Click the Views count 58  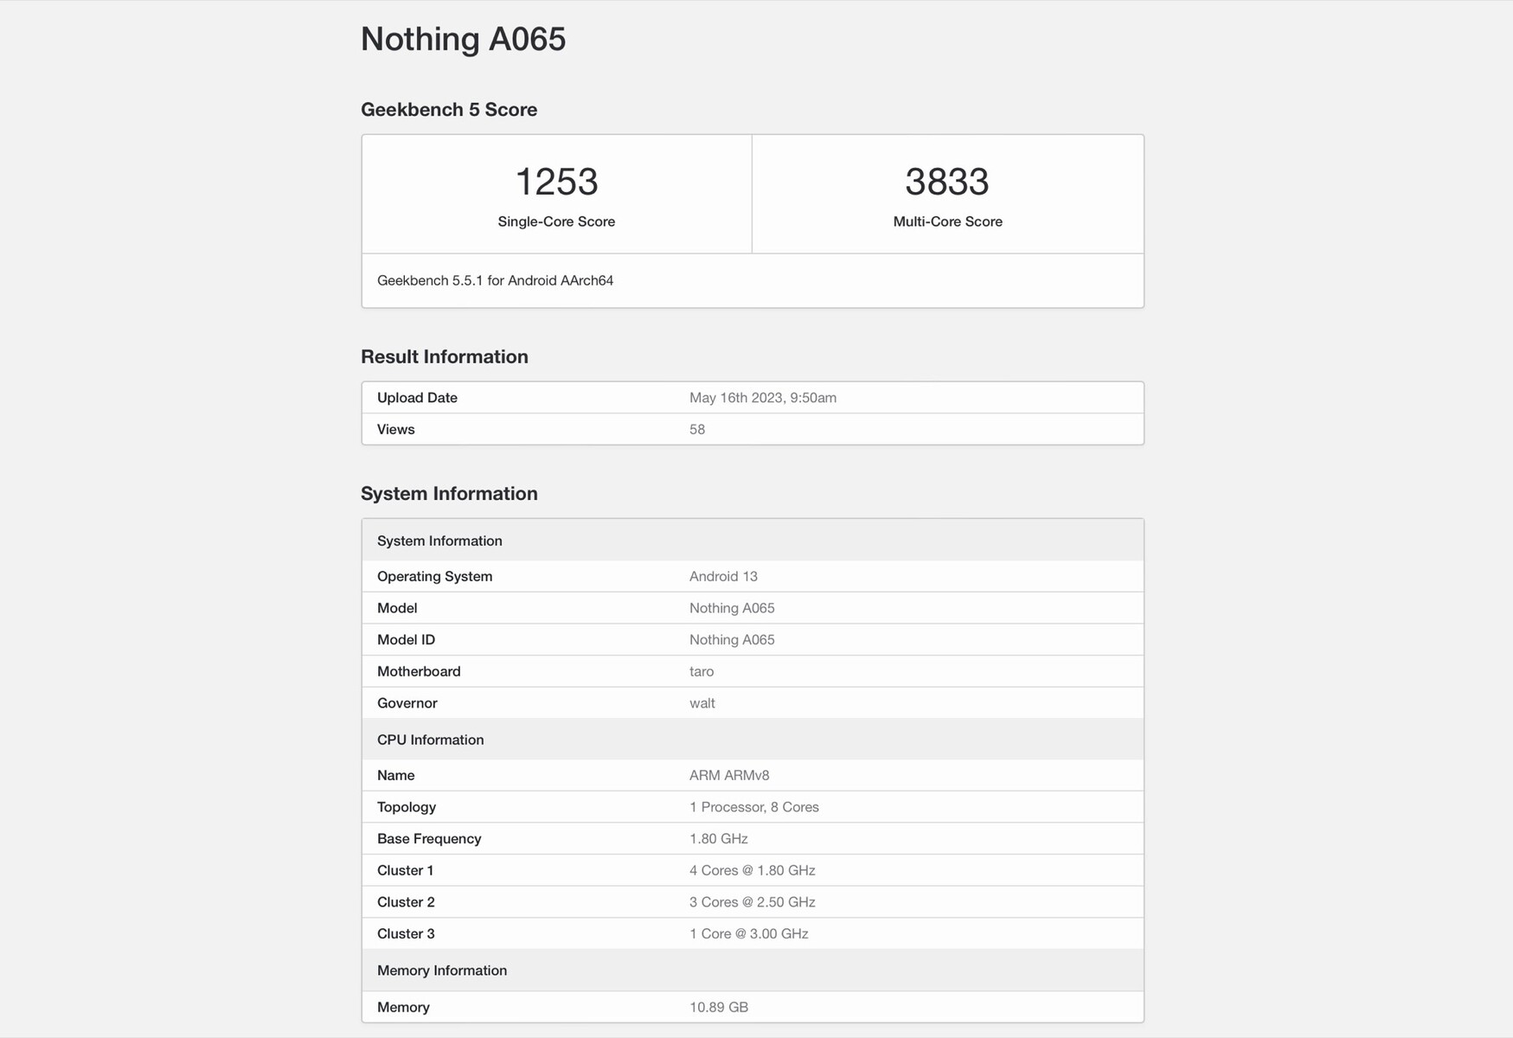click(x=697, y=429)
